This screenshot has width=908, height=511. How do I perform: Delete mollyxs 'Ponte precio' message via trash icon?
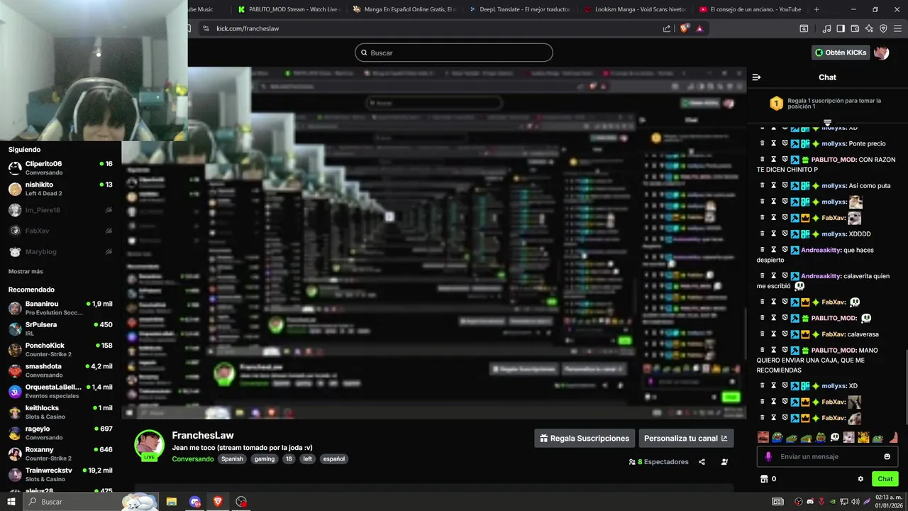763,143
